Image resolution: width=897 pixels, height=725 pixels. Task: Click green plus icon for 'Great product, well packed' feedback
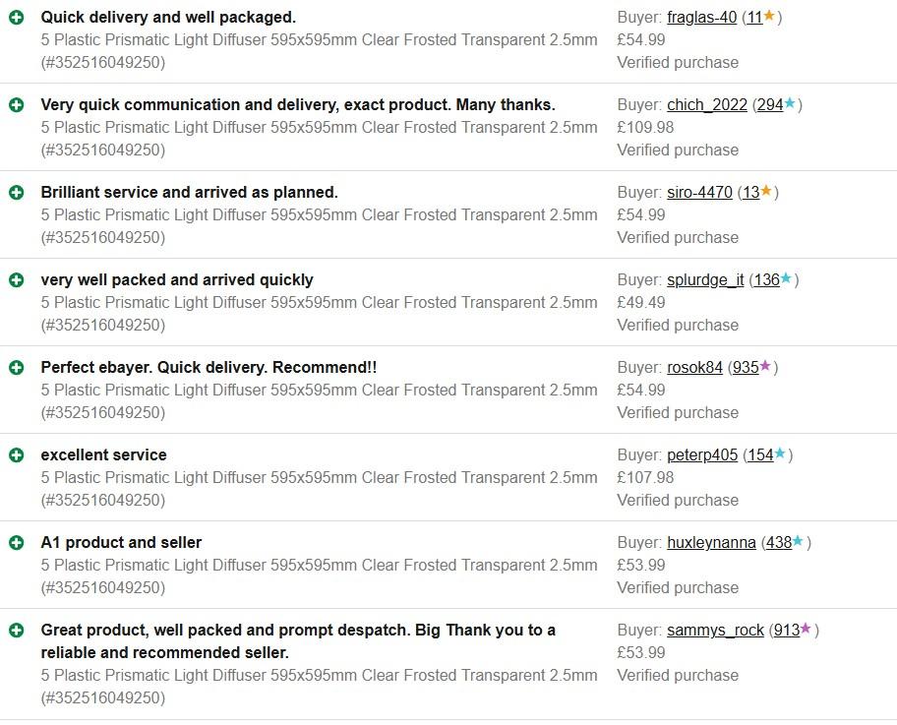point(17,631)
